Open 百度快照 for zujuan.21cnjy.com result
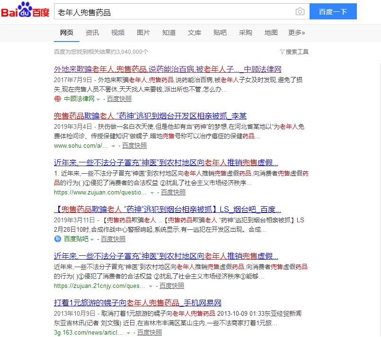381x337 pixels. (x=172, y=286)
